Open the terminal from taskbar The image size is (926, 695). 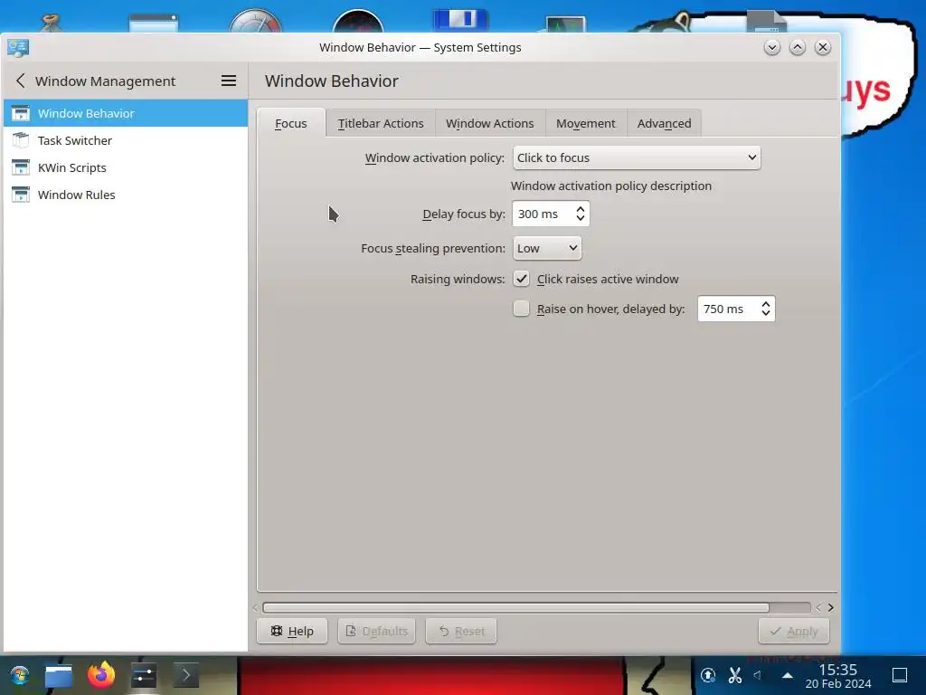click(185, 675)
